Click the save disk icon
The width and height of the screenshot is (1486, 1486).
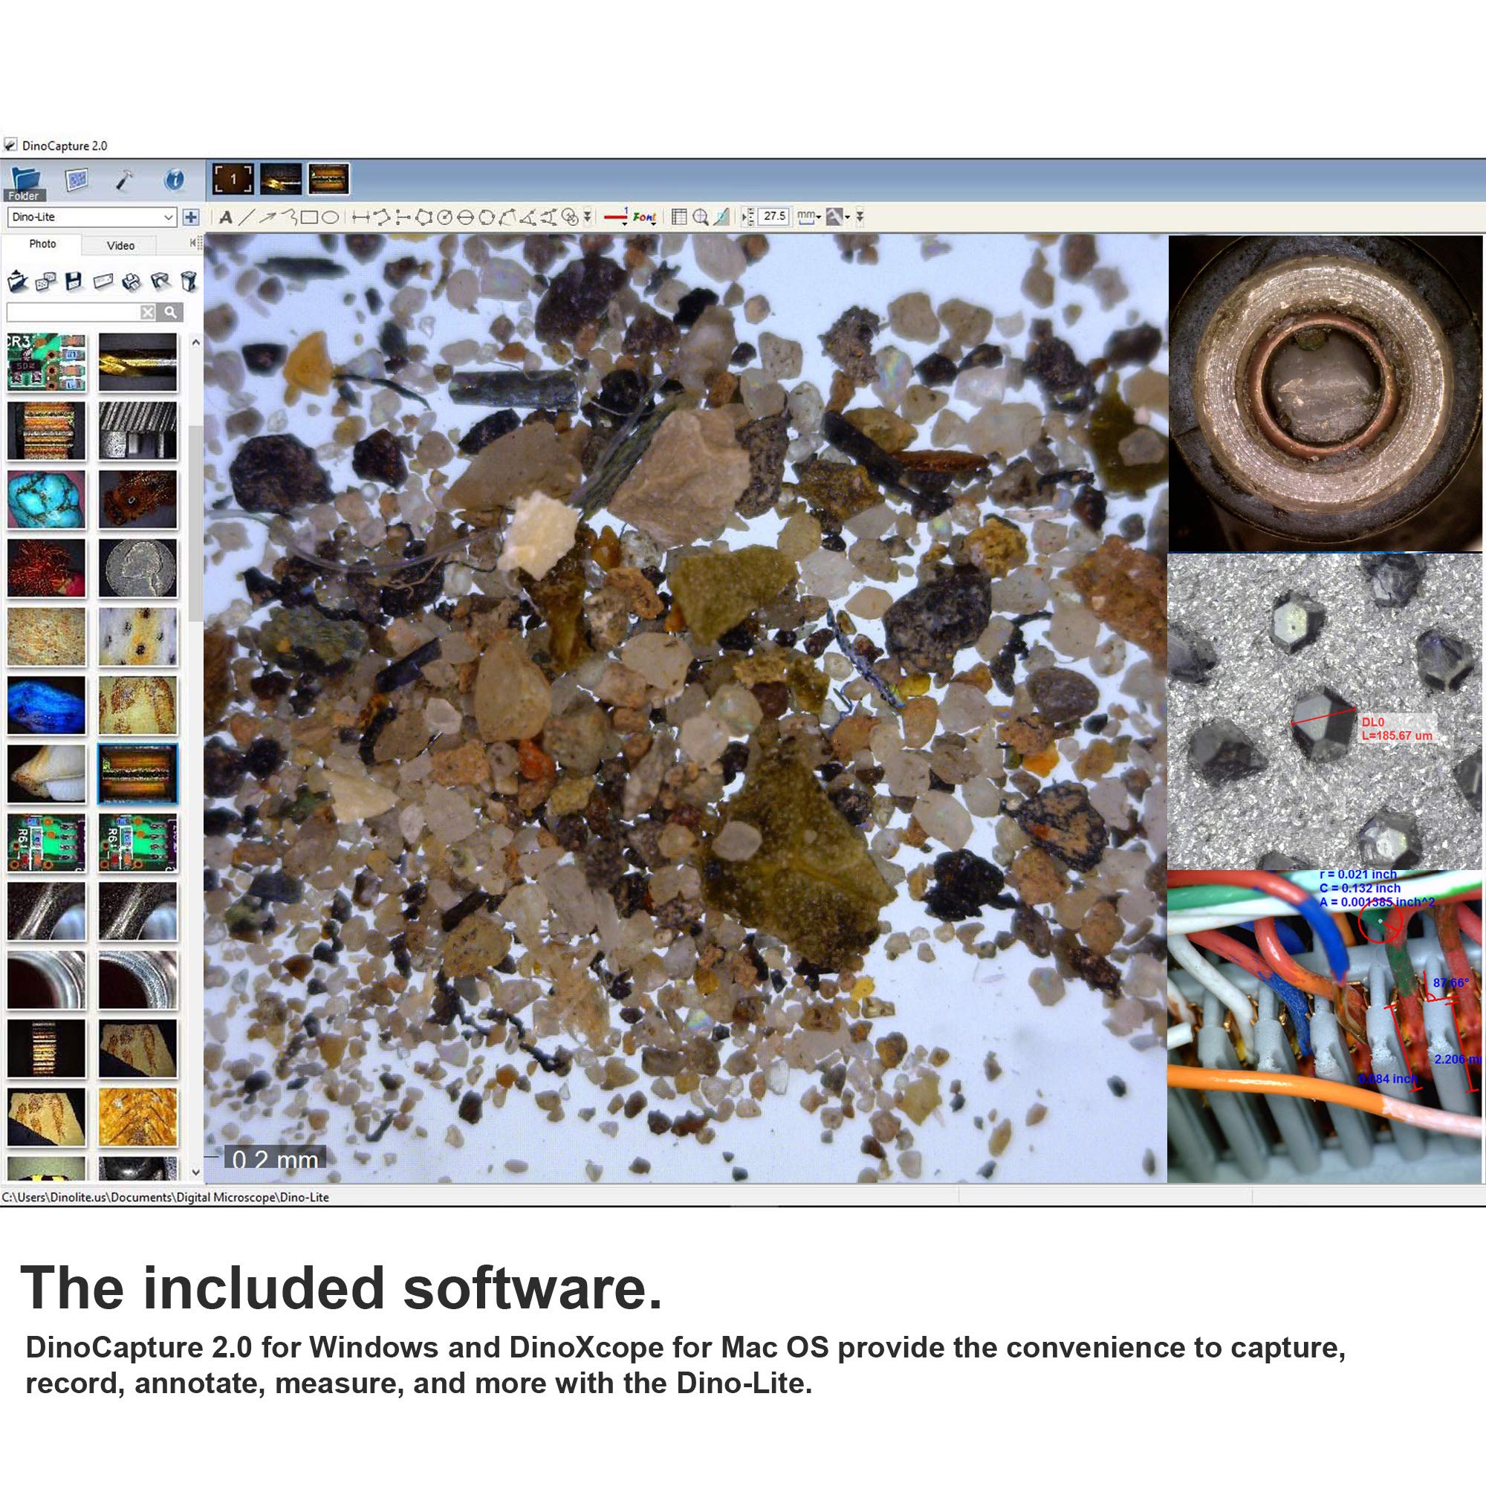74,282
